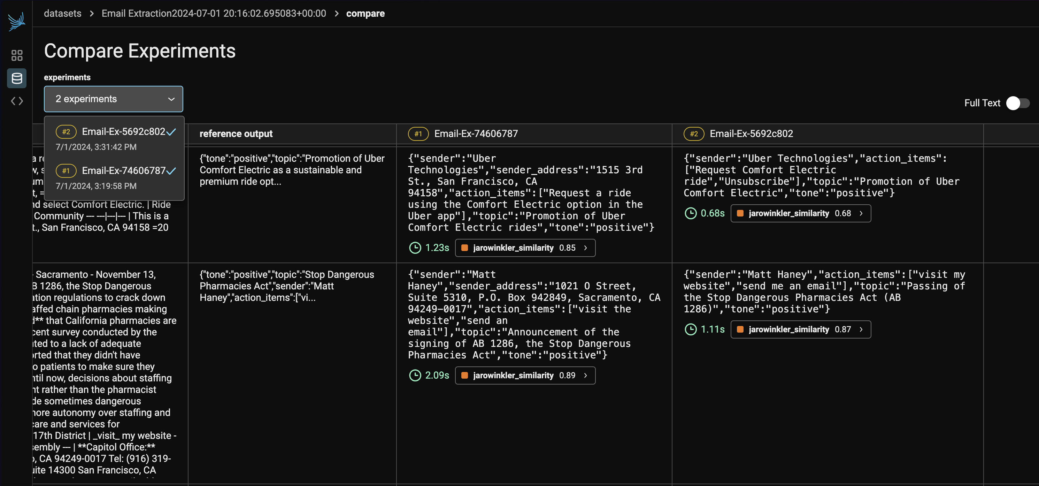Click the #1 Email-Ex-74606787 column header
1039x486 pixels.
click(x=476, y=134)
